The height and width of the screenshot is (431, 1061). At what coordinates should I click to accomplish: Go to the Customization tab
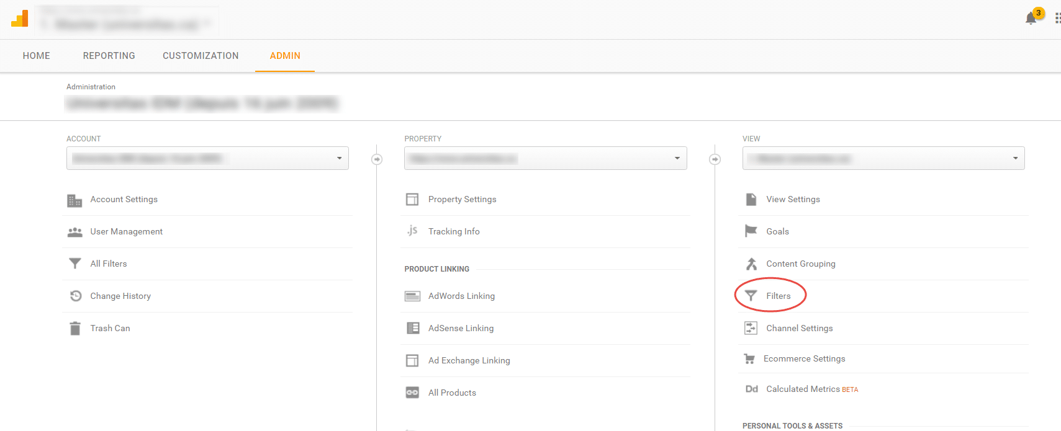[x=201, y=56]
